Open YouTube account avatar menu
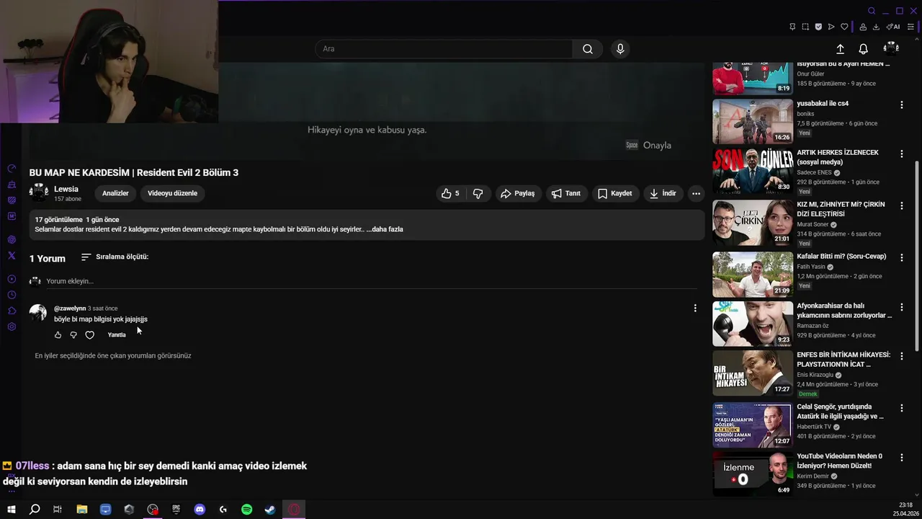922x519 pixels. [x=891, y=48]
